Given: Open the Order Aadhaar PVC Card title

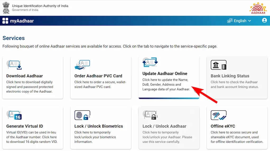Looking at the screenshot, I should coord(98,76).
